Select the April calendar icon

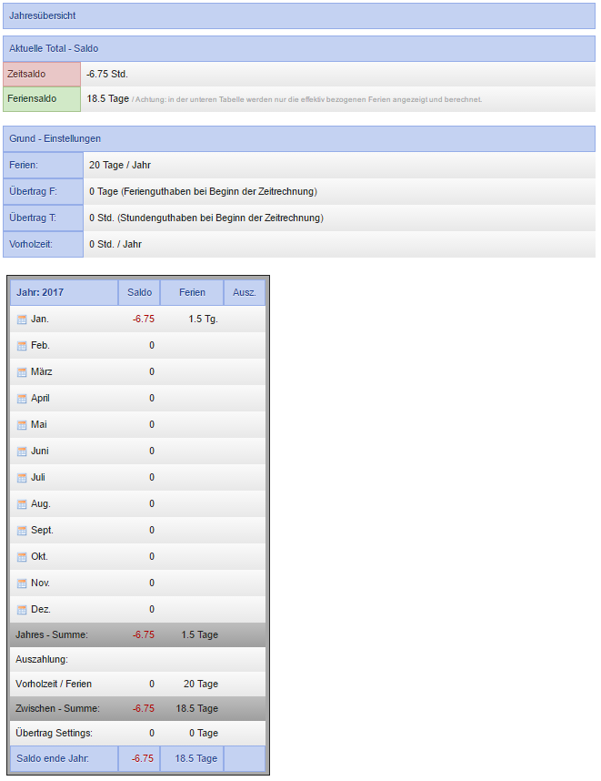click(22, 399)
